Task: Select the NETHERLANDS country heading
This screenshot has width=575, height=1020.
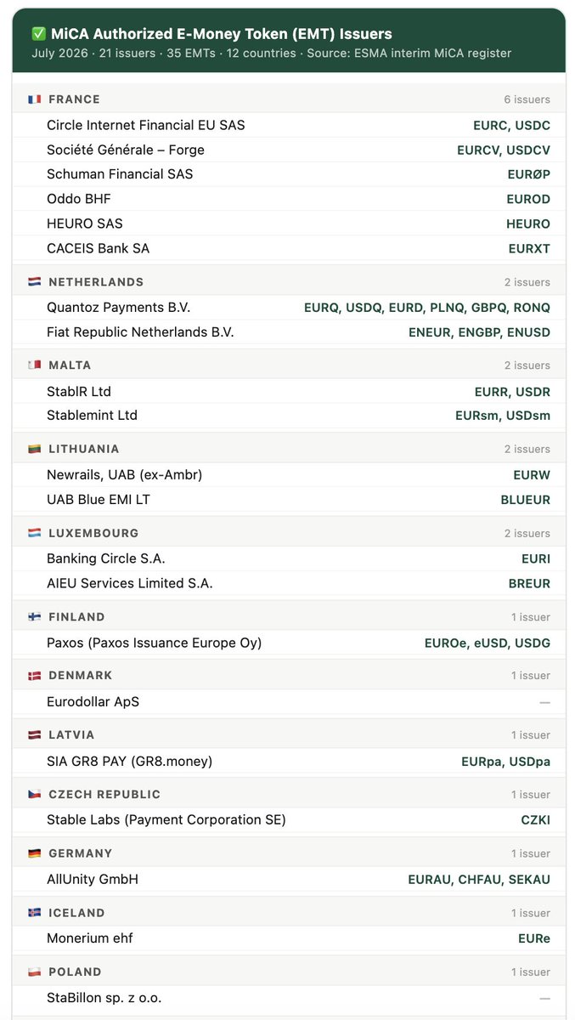Action: click(x=96, y=282)
